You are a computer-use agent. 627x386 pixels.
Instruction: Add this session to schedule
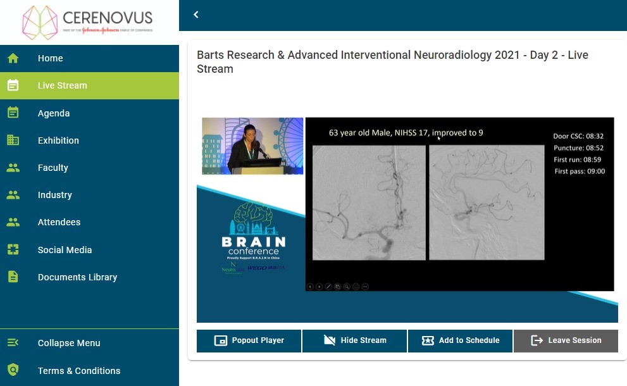coord(460,341)
